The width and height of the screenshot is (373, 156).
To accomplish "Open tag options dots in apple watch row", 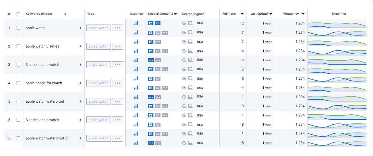I will (118, 28).
